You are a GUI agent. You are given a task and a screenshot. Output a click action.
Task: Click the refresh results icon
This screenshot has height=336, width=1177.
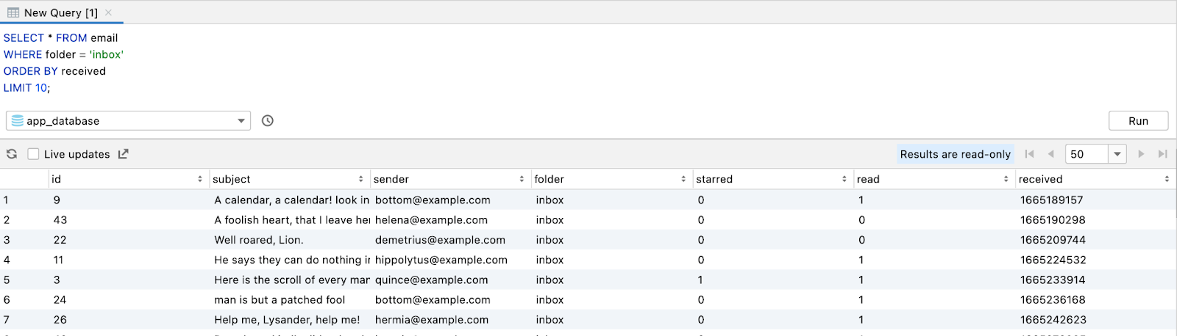click(x=12, y=154)
